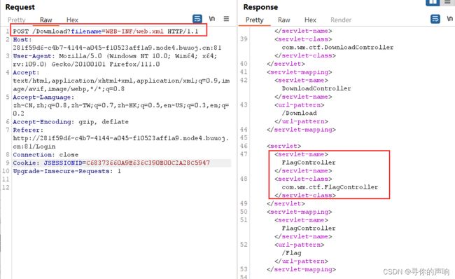Click the filename parameter value WEB-INF/web.xml

(134, 31)
